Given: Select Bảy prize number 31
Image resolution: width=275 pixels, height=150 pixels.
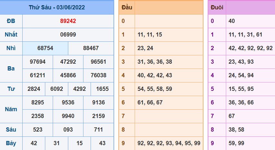Looking at the screenshot, I should coord(57,143).
